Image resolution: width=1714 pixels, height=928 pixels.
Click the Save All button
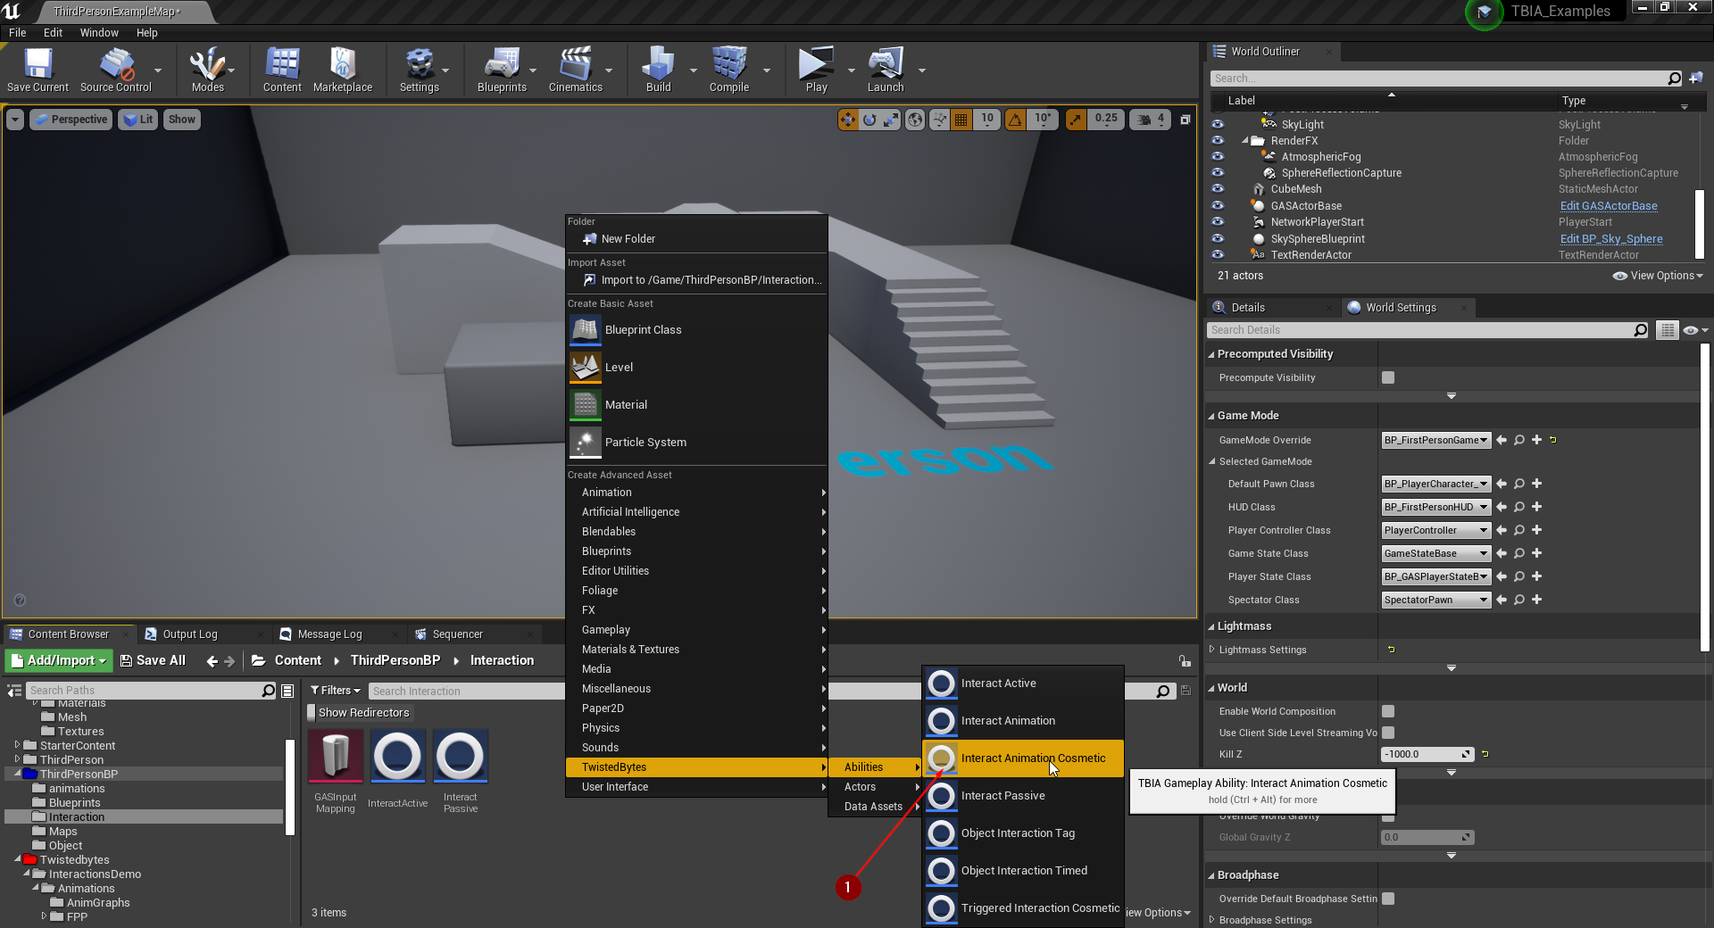(153, 660)
